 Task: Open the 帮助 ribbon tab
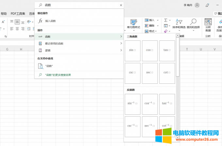pyautogui.click(x=4, y=14)
